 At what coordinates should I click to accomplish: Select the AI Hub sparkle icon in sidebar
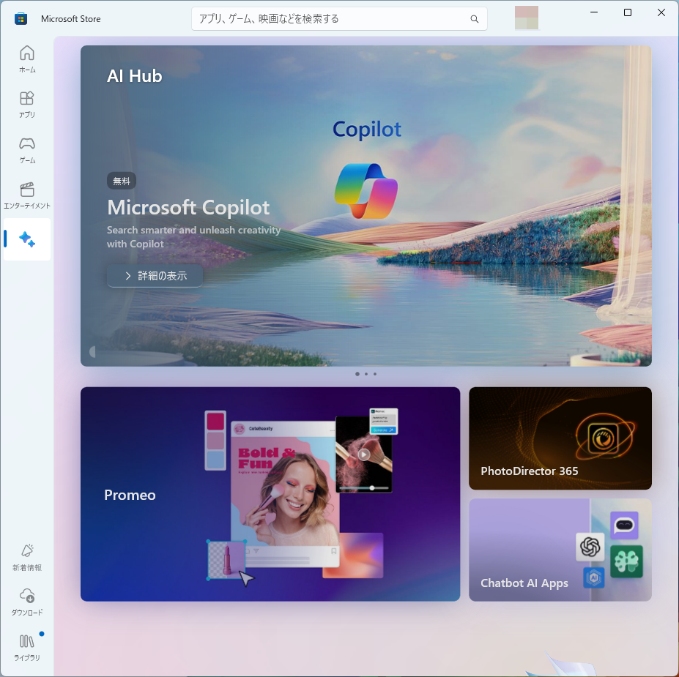[x=27, y=239]
